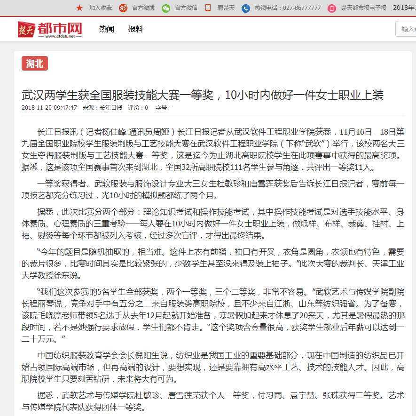Click the orange mobile phone icon

coord(208,8)
